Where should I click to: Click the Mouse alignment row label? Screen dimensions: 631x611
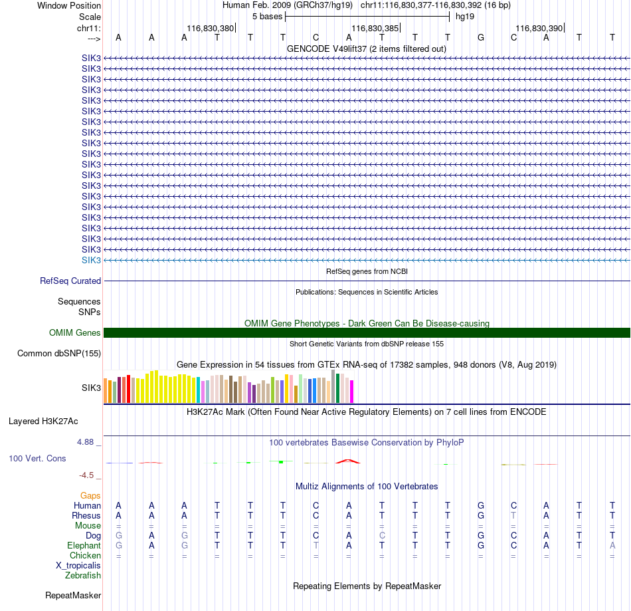point(88,526)
